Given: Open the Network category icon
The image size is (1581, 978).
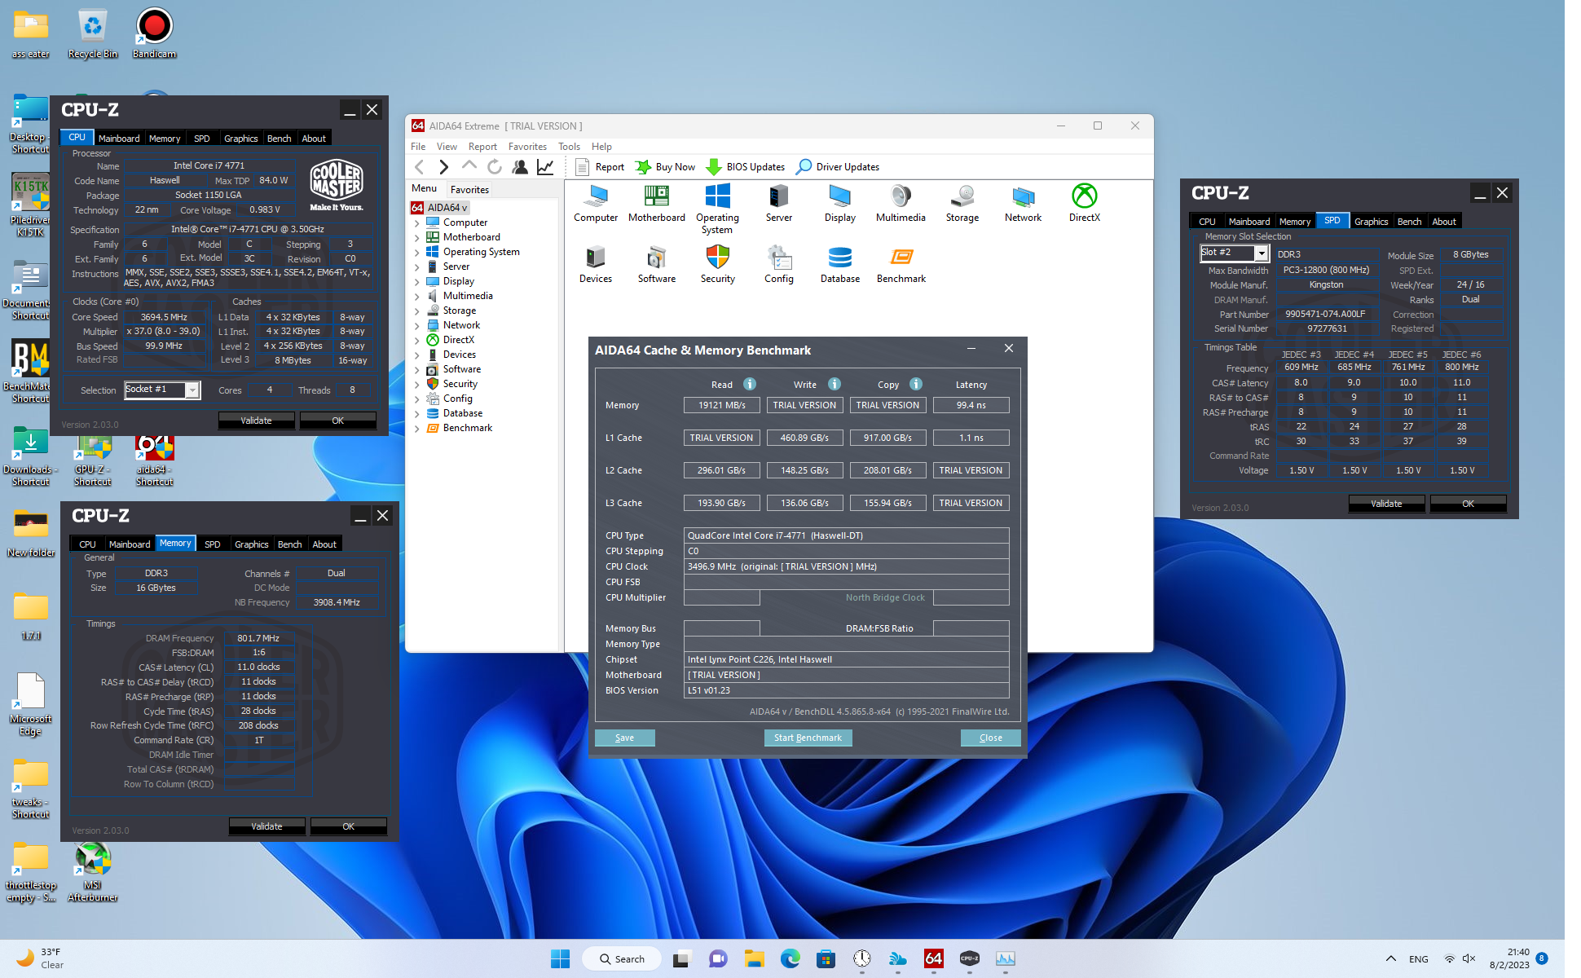Looking at the screenshot, I should (x=1024, y=203).
